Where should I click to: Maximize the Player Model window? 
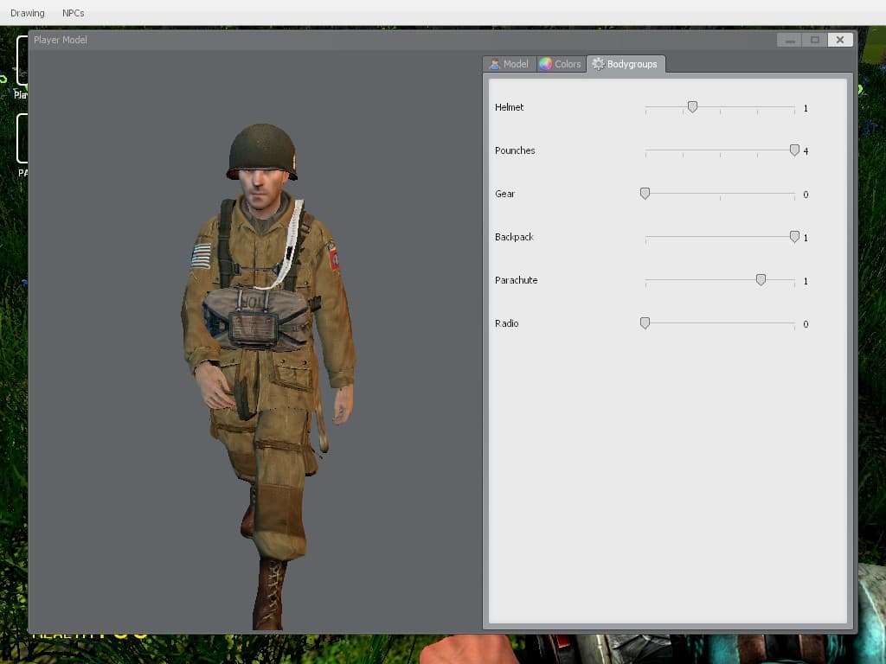click(815, 40)
